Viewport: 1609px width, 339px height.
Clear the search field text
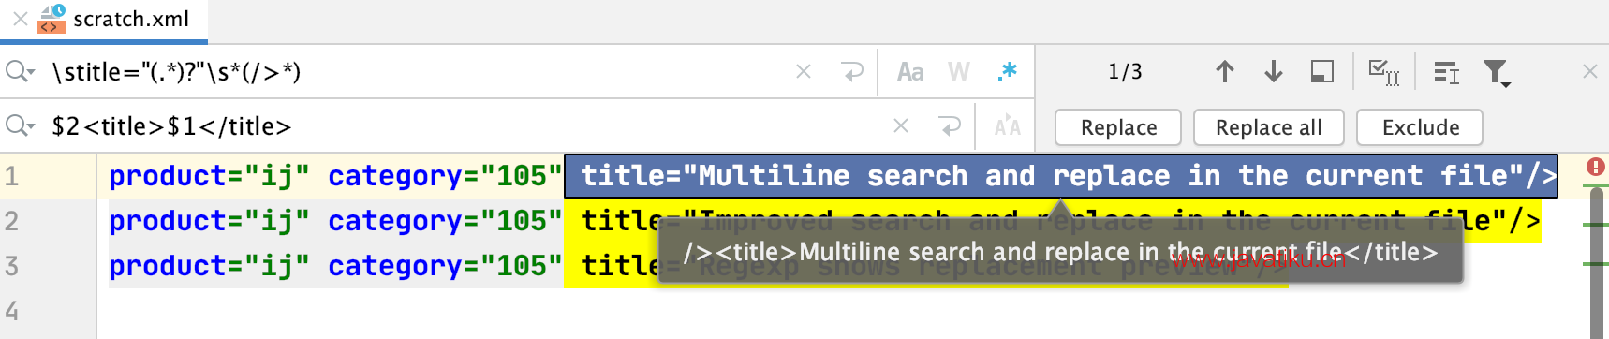[x=804, y=71]
